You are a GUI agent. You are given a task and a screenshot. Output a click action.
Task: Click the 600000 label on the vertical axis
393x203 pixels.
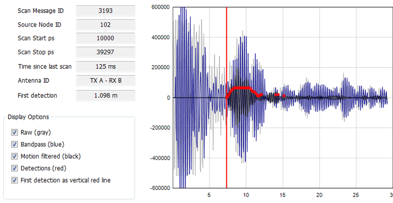pyautogui.click(x=160, y=7)
